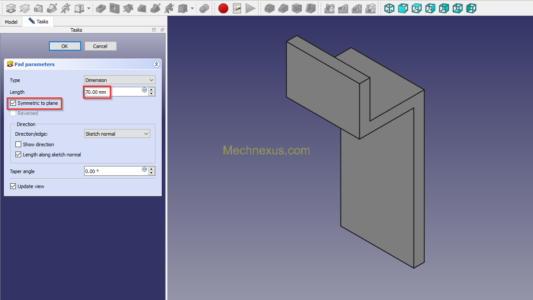Choose the Additive loft tool
Viewport: 533px width, 300px height.
click(x=38, y=8)
